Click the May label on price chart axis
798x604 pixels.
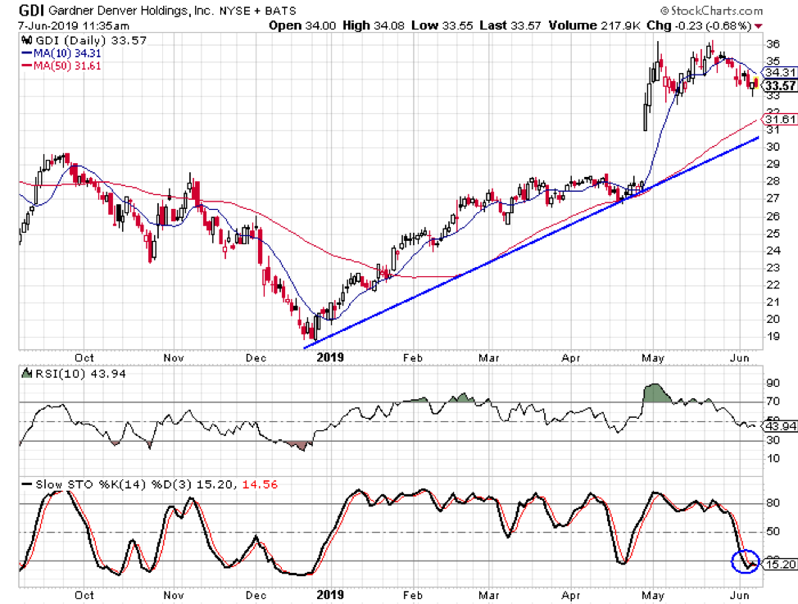652,358
